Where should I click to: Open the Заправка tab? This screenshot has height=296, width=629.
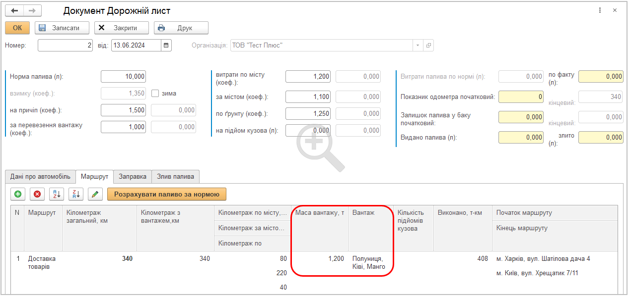click(133, 177)
